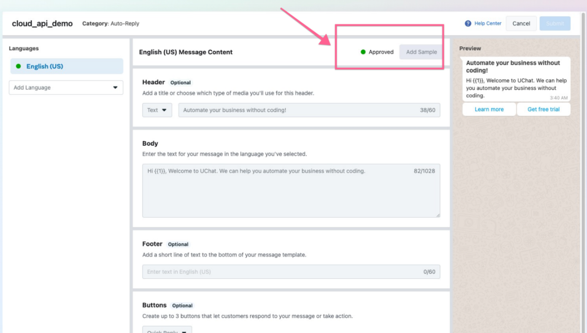Click the green Approved status dot
The image size is (587, 333).
pos(363,52)
